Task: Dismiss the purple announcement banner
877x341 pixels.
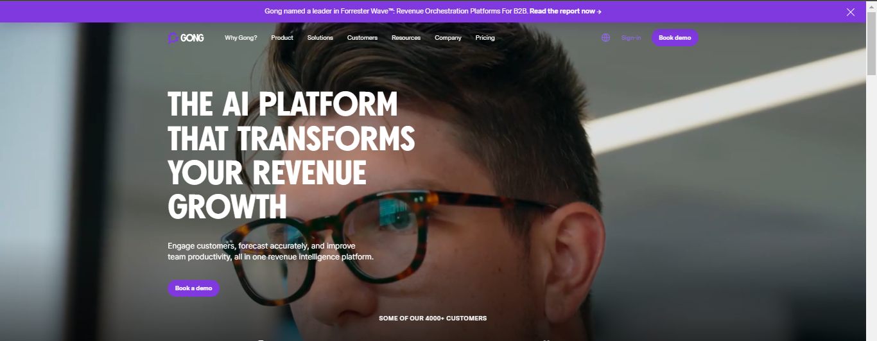Action: click(x=851, y=12)
